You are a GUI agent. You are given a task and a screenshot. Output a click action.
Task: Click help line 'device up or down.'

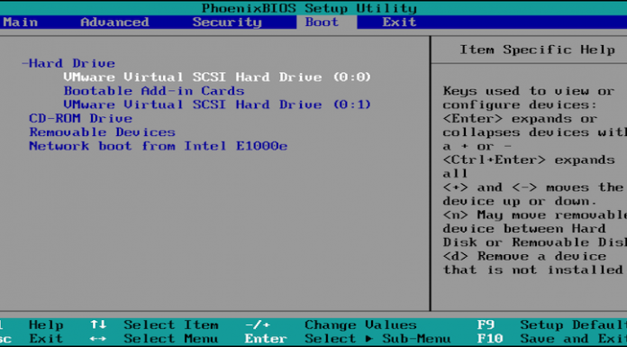click(x=520, y=201)
